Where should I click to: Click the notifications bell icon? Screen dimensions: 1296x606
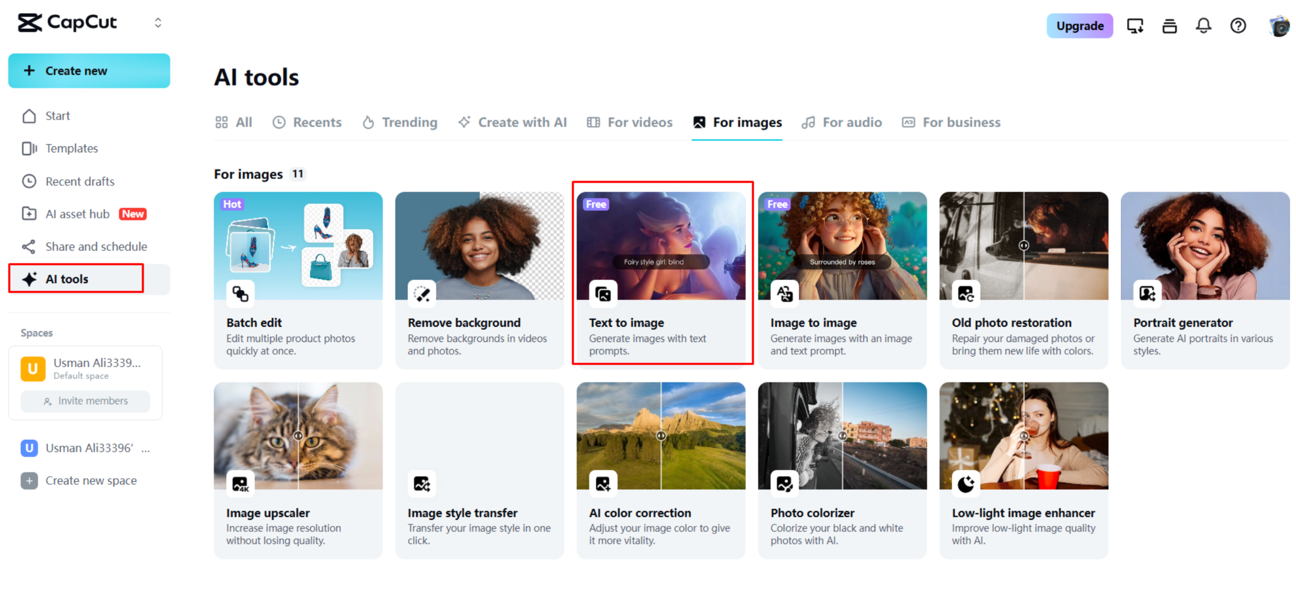pos(1202,25)
